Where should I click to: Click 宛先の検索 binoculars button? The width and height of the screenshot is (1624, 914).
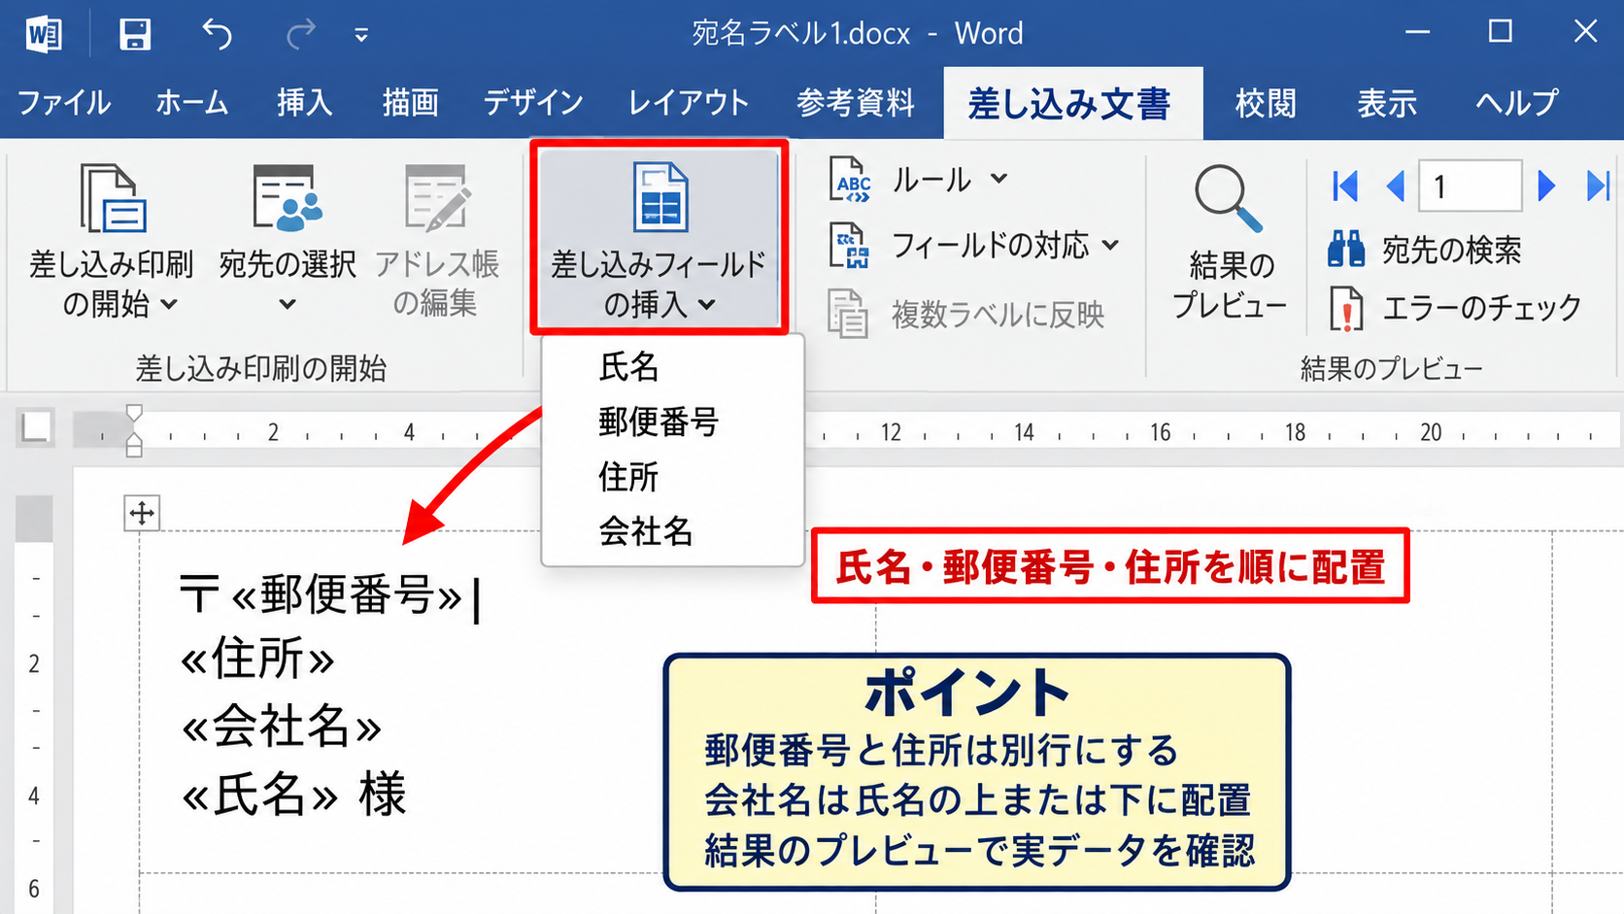[1425, 250]
